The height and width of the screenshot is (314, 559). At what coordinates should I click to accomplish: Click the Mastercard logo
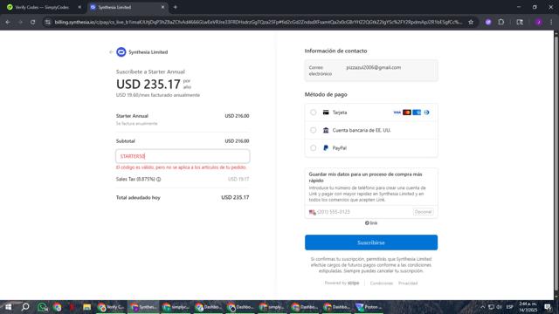(x=407, y=113)
